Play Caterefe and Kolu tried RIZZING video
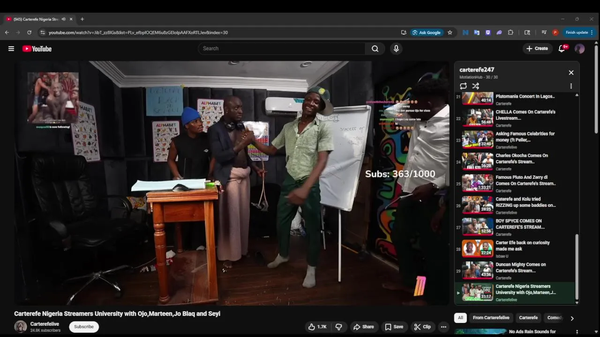 (516, 205)
